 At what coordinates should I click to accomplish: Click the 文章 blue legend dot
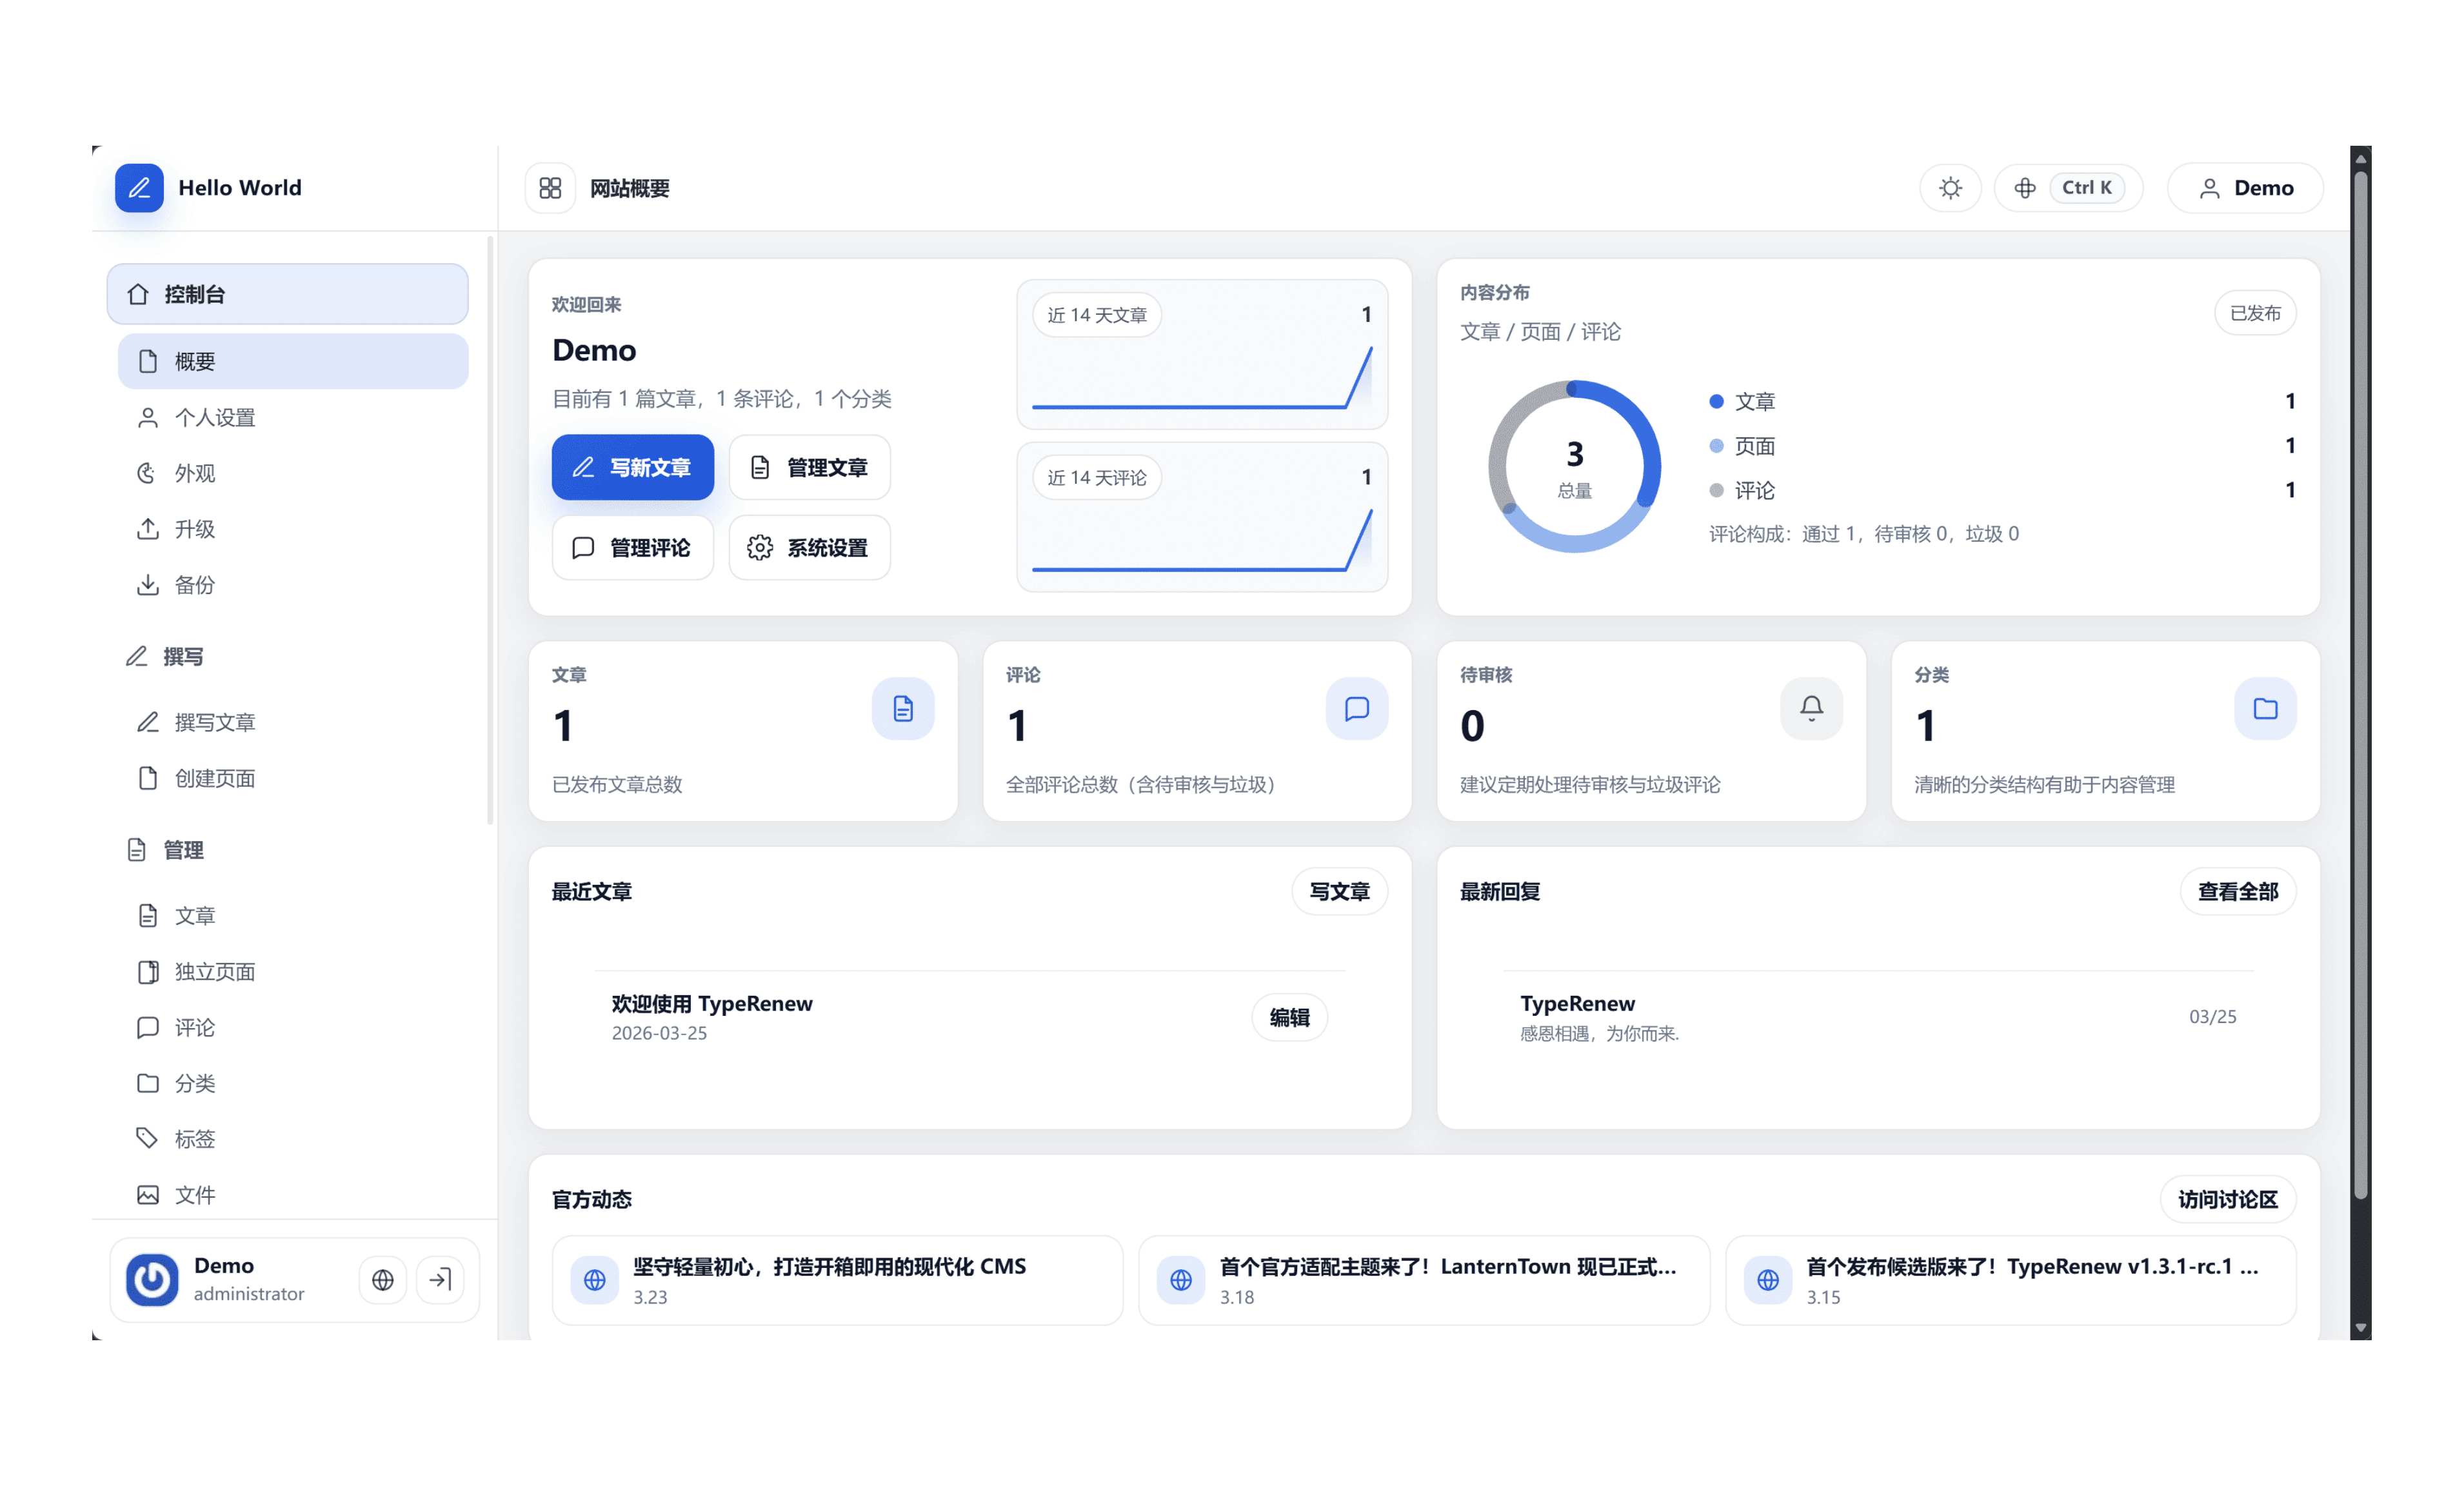tap(1716, 401)
